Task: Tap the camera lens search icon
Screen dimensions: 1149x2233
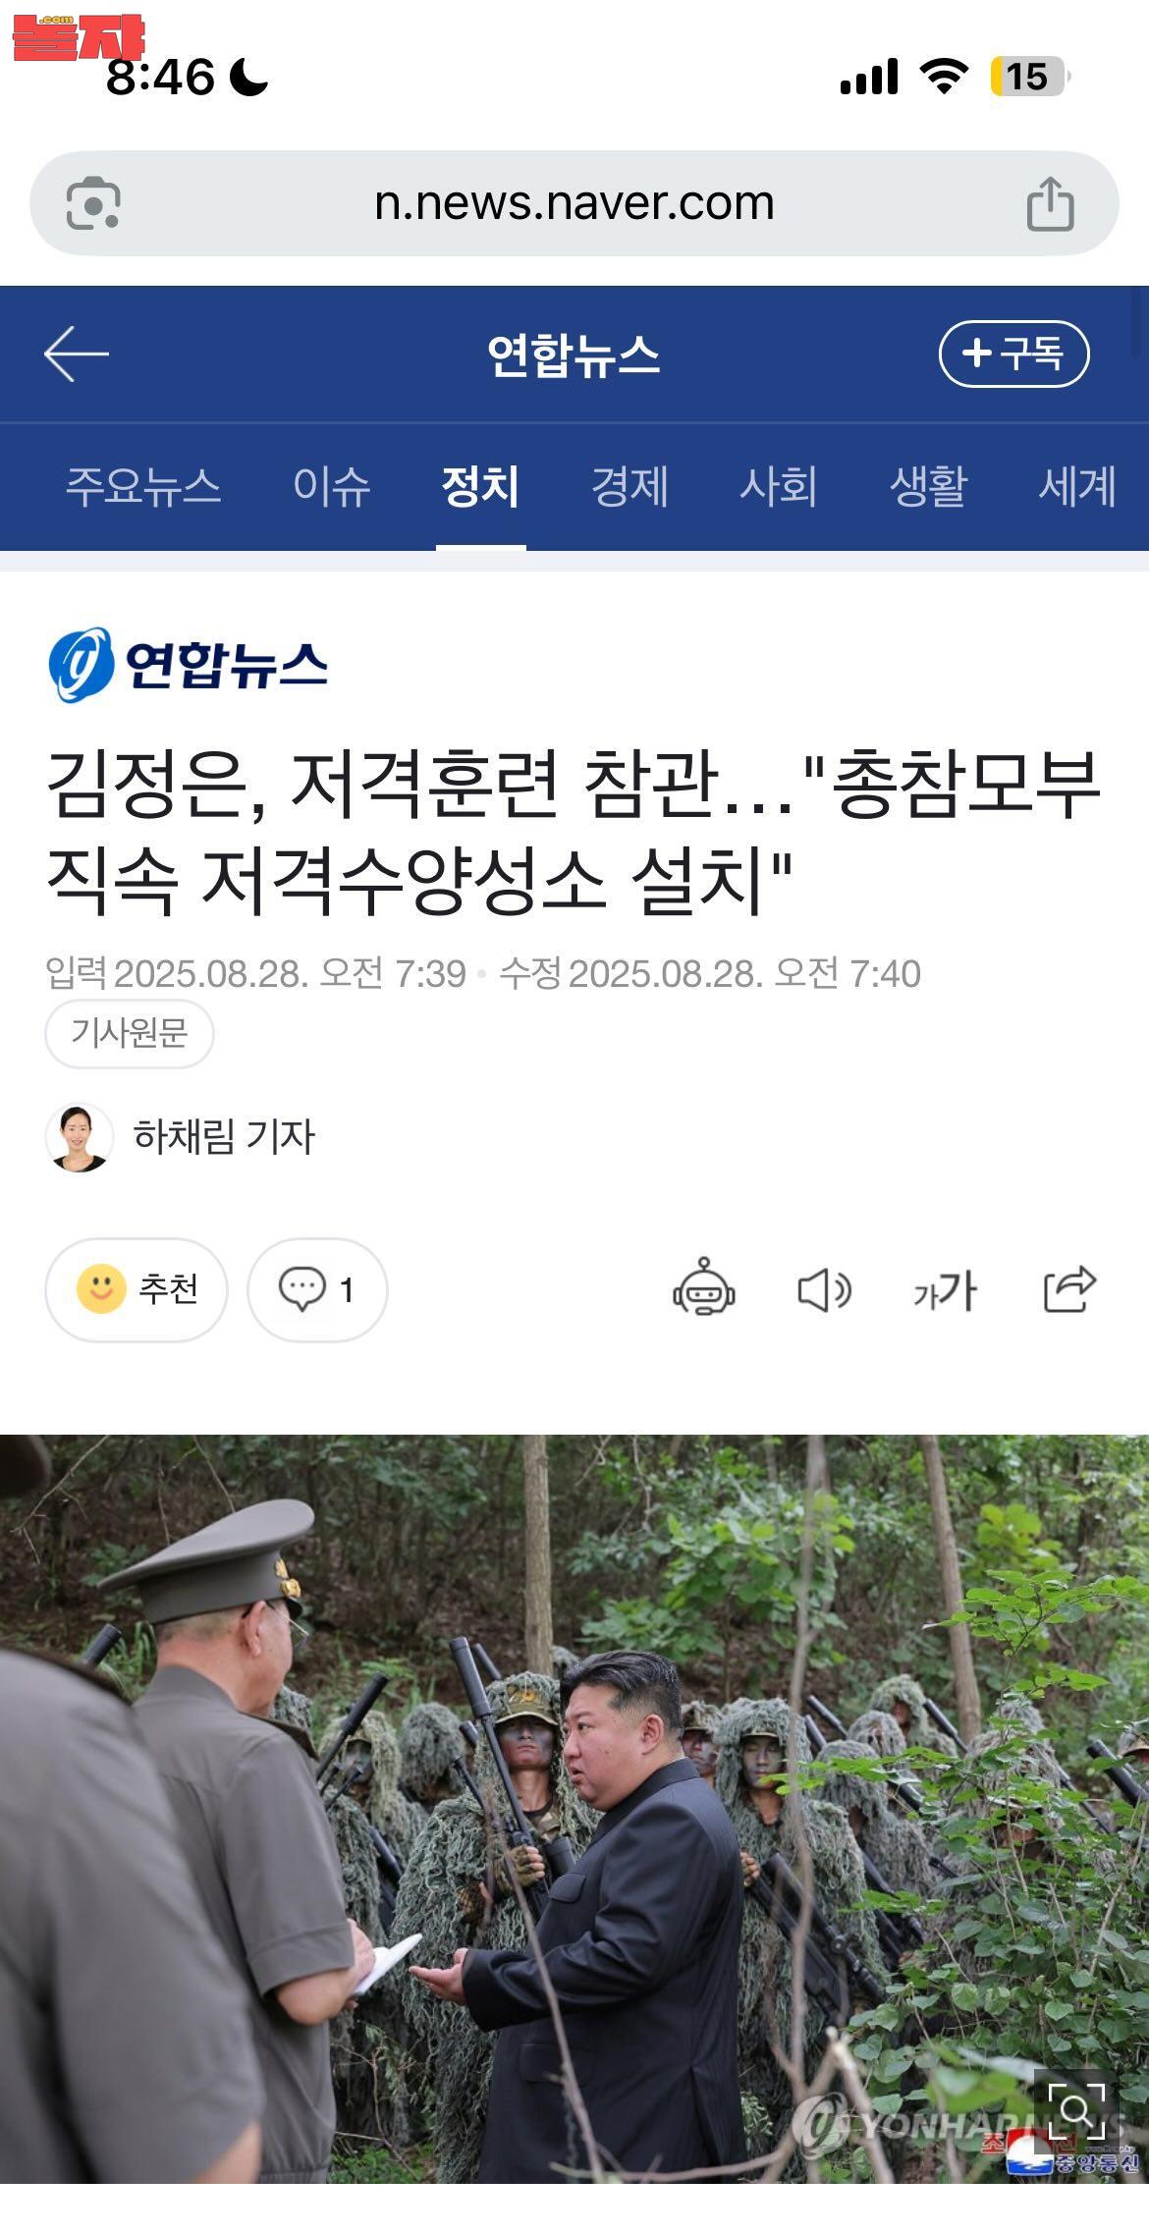Action: (93, 204)
